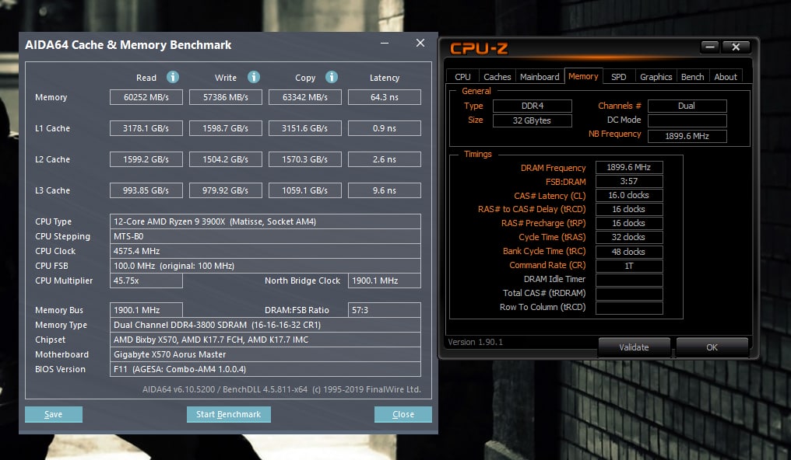
Task: Click the Chipset field AMD Bixby X570
Action: click(x=265, y=340)
